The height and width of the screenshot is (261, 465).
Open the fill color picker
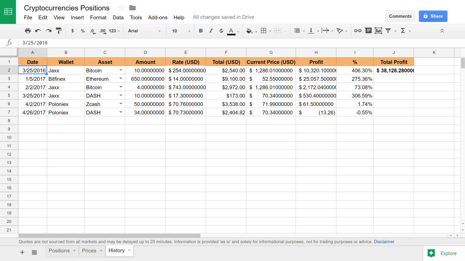click(x=249, y=31)
